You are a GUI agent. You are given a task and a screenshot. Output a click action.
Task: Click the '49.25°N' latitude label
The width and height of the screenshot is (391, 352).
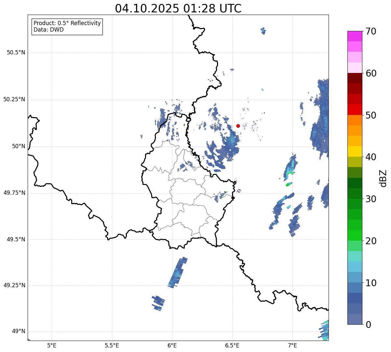[x=14, y=285]
